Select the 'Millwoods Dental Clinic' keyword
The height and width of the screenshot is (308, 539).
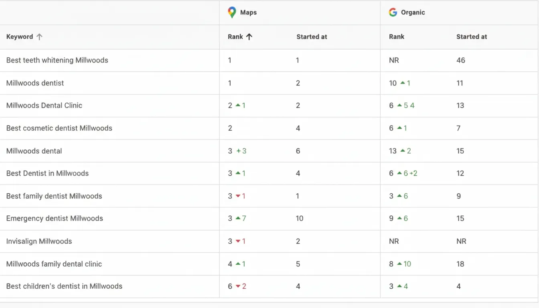(44, 106)
